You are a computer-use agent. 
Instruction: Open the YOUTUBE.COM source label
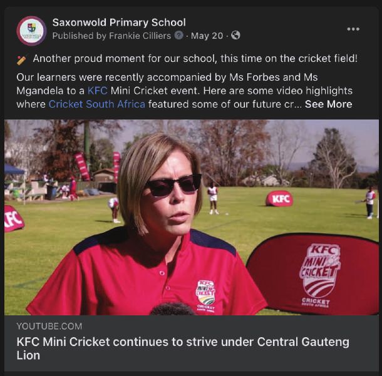(49, 327)
